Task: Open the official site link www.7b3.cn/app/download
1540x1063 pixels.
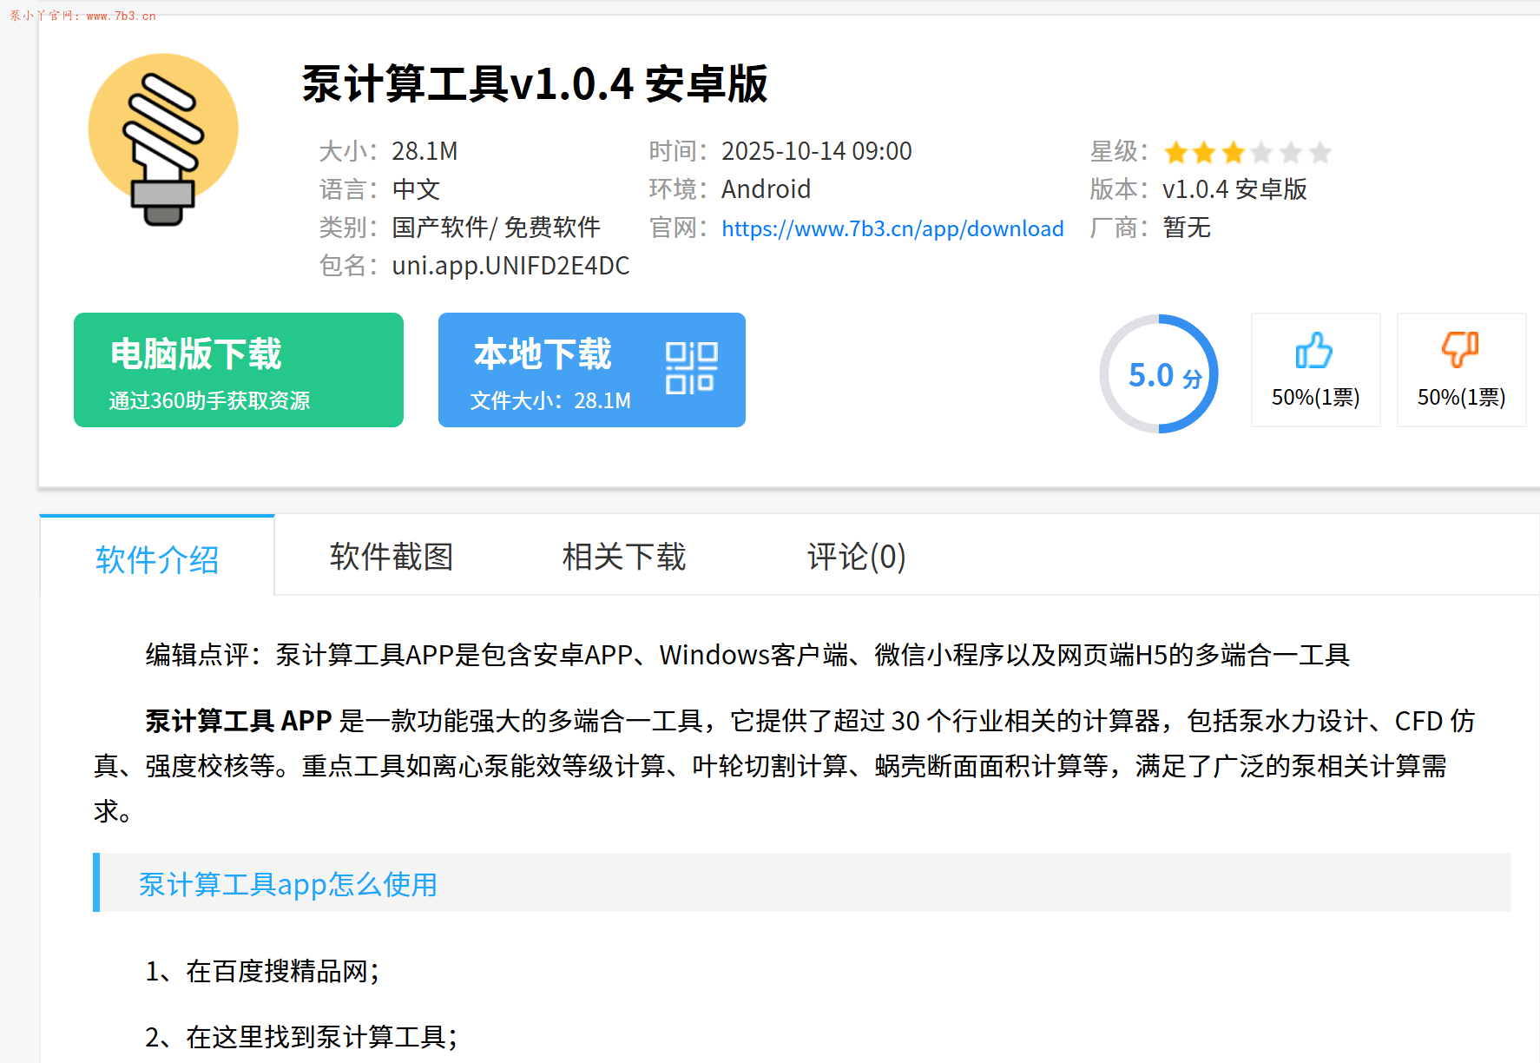Action: coord(892,228)
